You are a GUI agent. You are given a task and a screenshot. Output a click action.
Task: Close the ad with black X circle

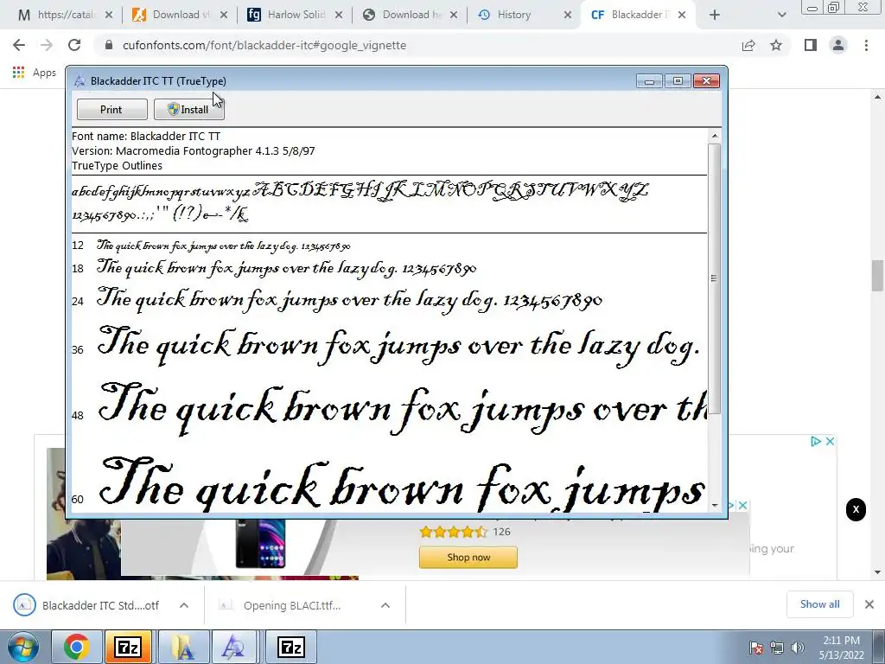click(x=856, y=509)
